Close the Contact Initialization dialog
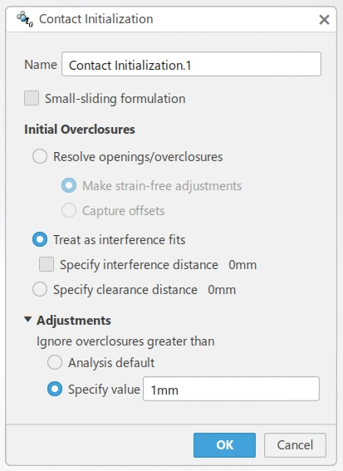343x471 pixels. 324,20
